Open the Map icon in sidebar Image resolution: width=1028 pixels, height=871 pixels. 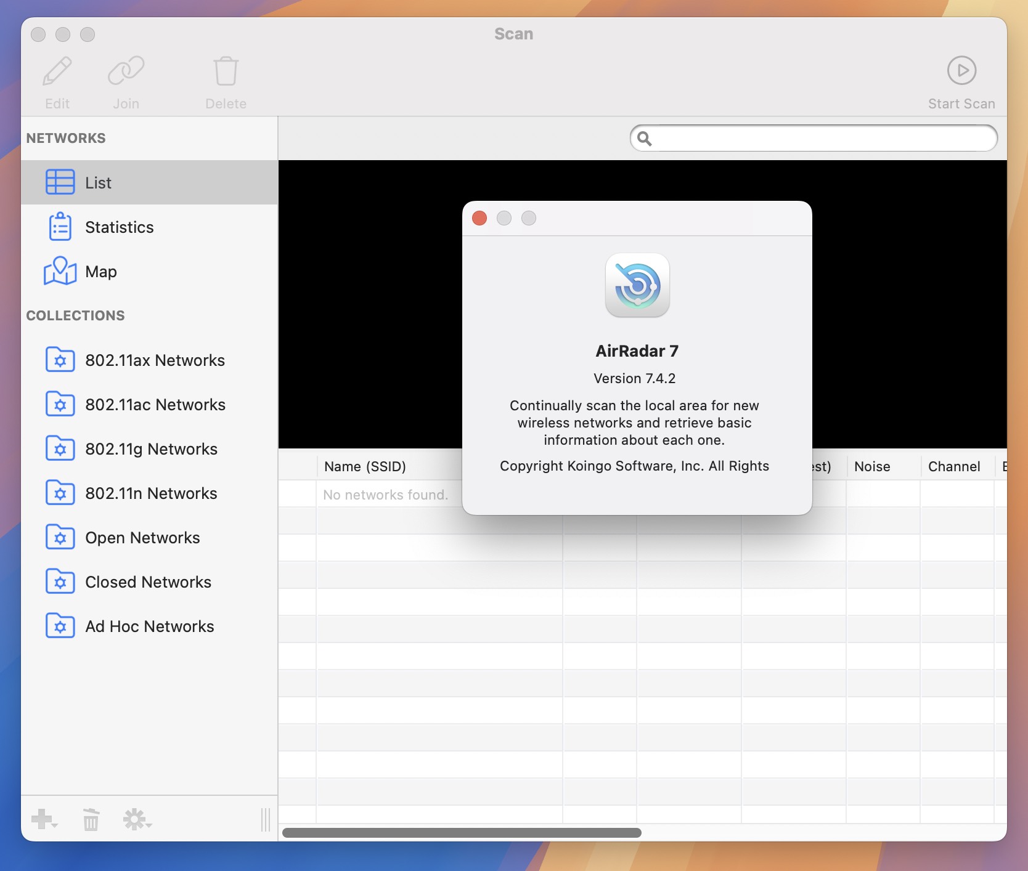[60, 271]
